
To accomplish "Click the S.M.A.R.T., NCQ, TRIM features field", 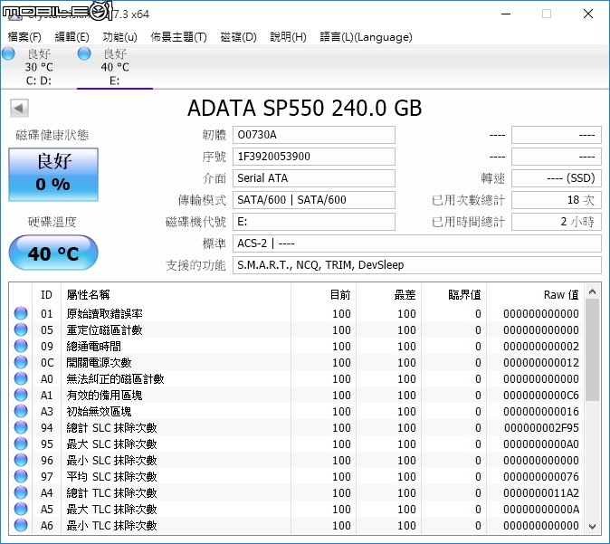I will [417, 265].
